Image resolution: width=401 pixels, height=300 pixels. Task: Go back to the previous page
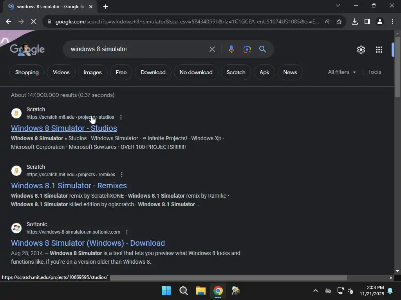coord(9,22)
